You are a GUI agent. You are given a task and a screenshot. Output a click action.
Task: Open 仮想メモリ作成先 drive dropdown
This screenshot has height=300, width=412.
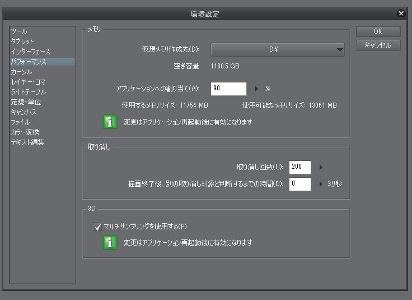(278, 49)
